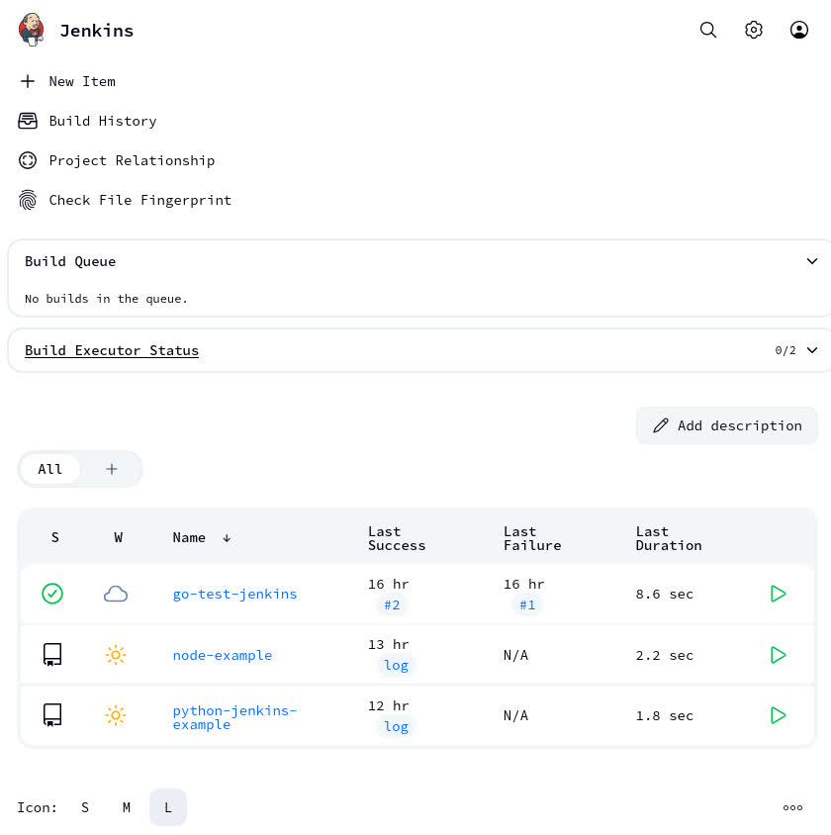Image resolution: width=831 pixels, height=835 pixels.
Task: Set icon size to Medium
Action: (127, 807)
